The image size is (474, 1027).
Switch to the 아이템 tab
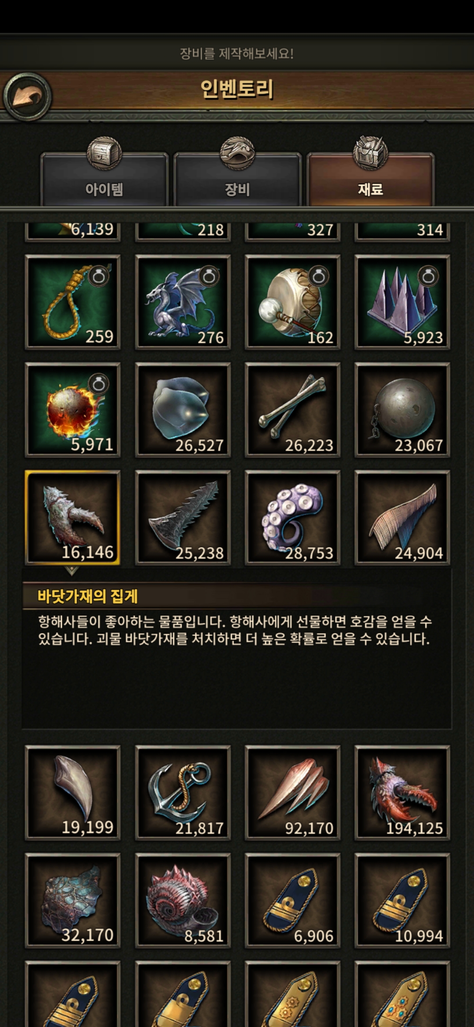(104, 180)
